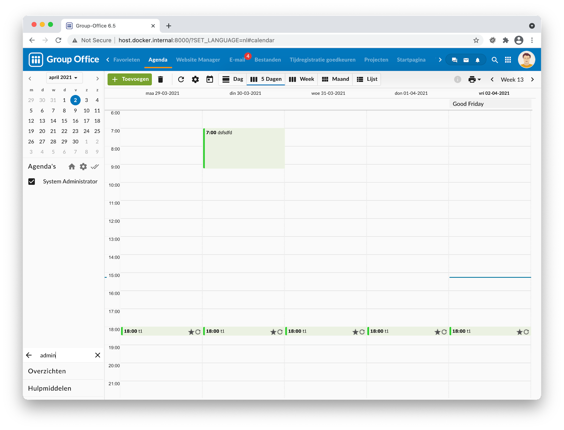Click the home icon beside Agenda's
This screenshot has height=430, width=564.
[x=72, y=167]
